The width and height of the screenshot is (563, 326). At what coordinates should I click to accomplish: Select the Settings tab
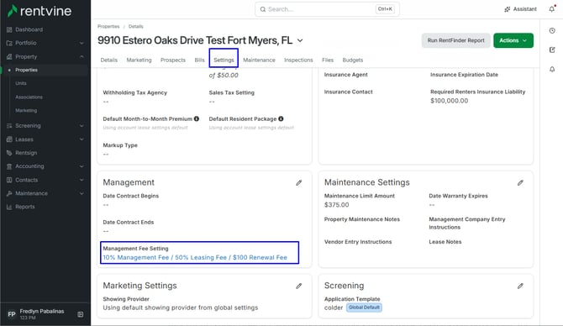[224, 60]
